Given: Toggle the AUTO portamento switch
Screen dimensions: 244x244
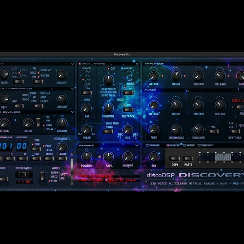Looking at the screenshot, I should coord(62,159).
